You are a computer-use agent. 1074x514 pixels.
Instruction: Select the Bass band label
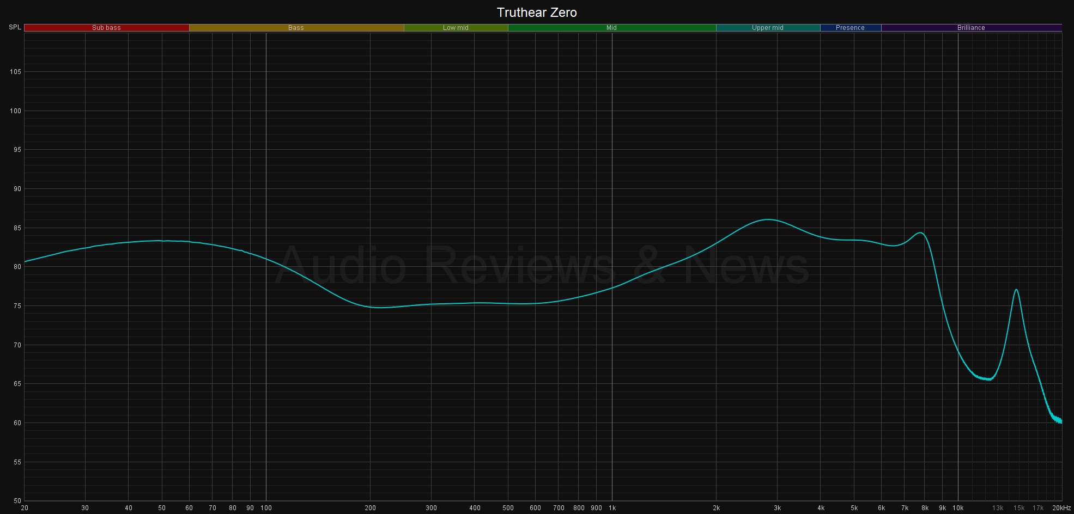[x=296, y=28]
